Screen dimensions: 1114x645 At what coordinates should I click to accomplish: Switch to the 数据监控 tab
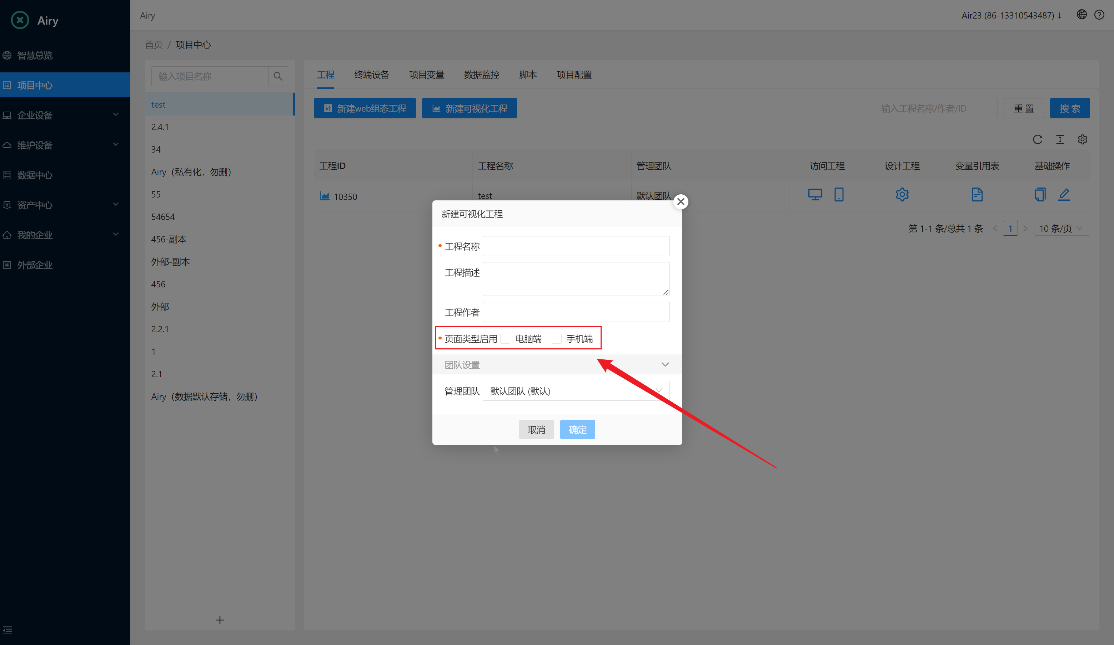click(481, 75)
